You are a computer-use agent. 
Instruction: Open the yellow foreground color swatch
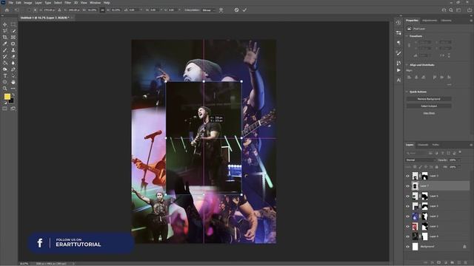click(7, 97)
